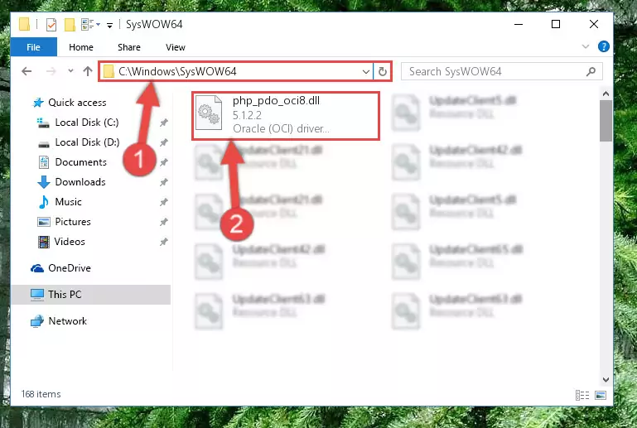The height and width of the screenshot is (428, 637).
Task: Switch to the View ribbon tab
Action: point(175,47)
